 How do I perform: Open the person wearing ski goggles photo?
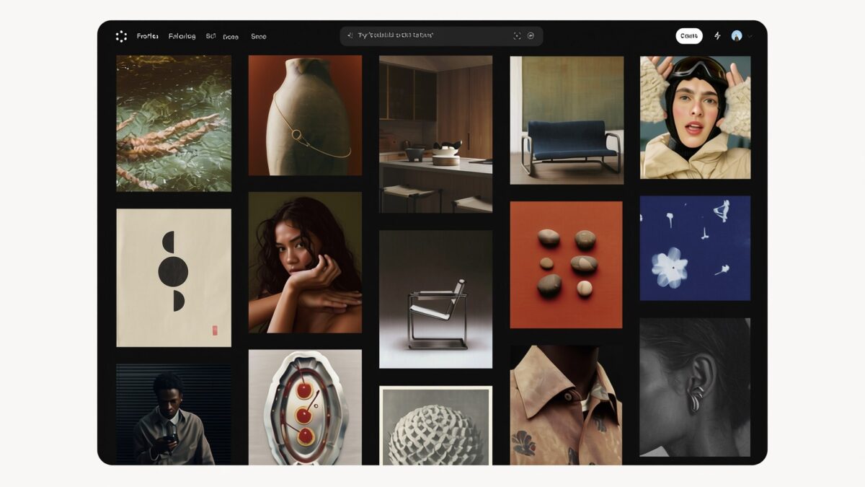pyautogui.click(x=695, y=117)
